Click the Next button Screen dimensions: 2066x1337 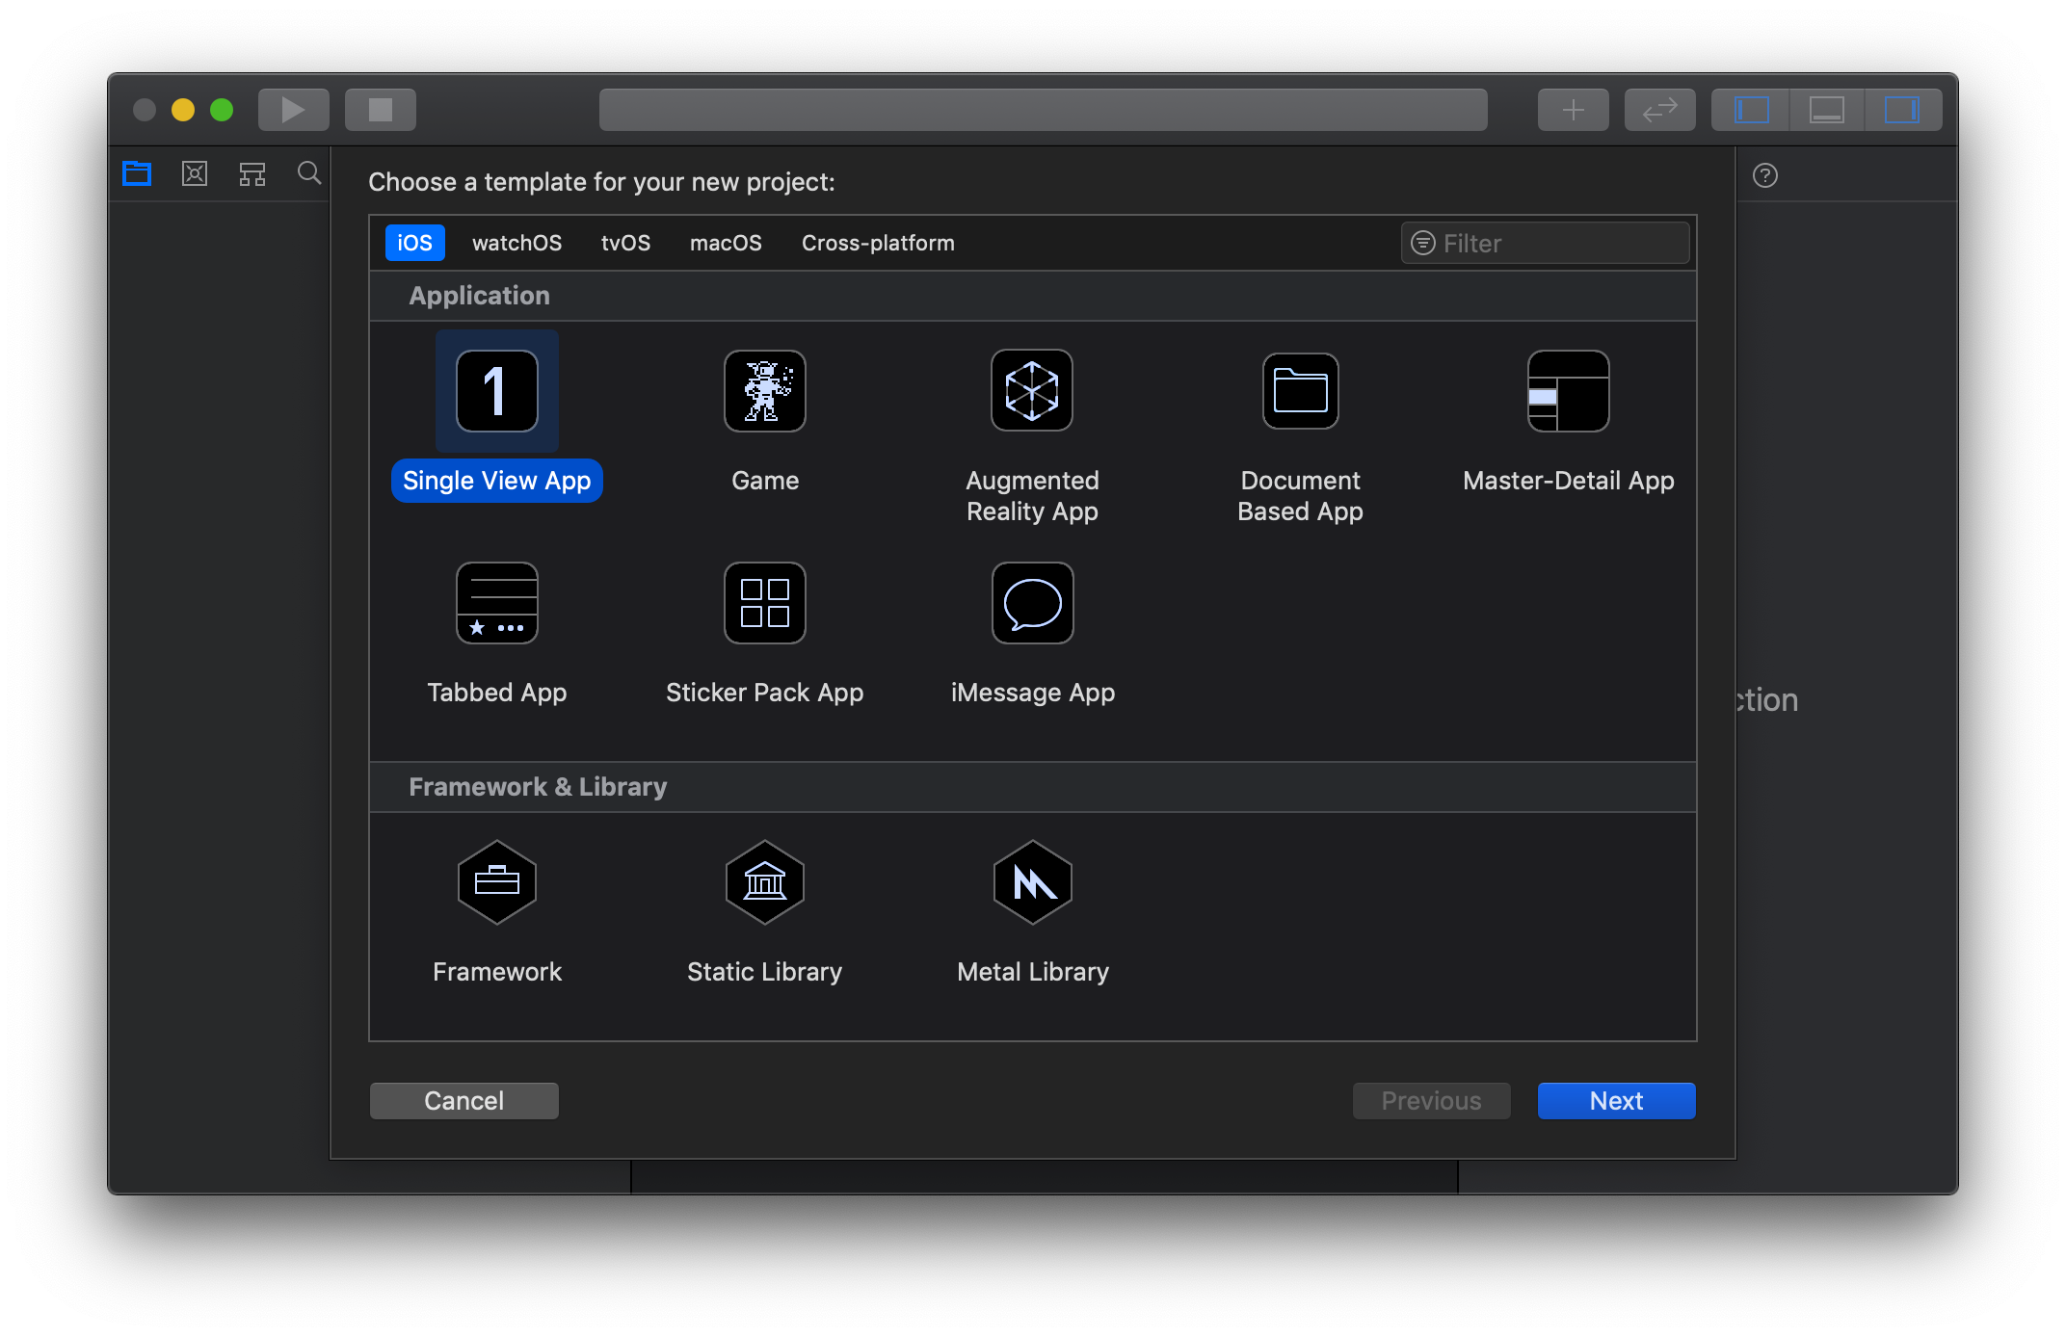coord(1616,1101)
